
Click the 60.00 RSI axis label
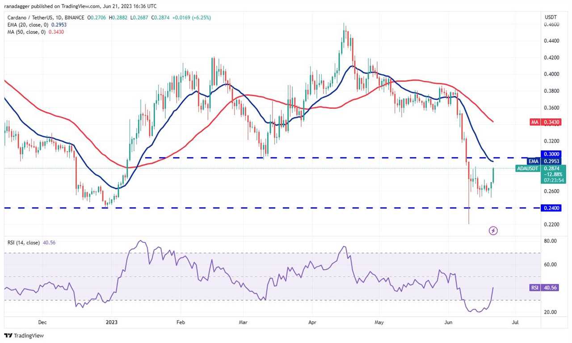click(551, 264)
